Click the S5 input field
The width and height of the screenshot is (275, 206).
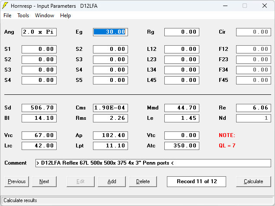point(111,80)
